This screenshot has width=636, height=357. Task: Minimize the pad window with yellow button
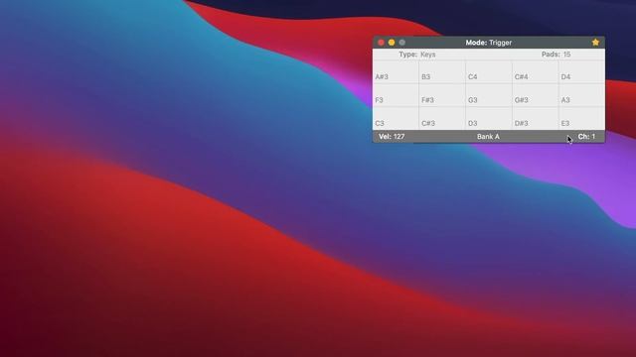point(392,43)
